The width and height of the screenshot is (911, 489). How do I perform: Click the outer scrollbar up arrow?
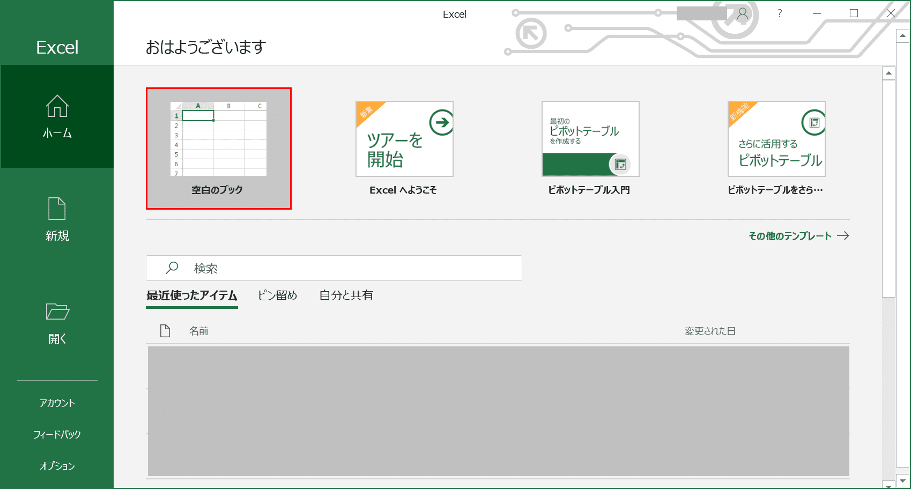[902, 36]
